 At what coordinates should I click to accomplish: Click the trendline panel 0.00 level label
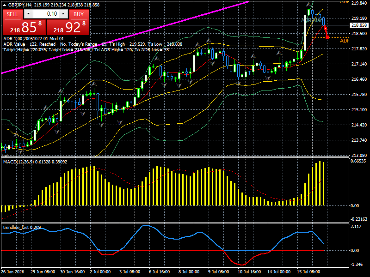[x=355, y=251]
